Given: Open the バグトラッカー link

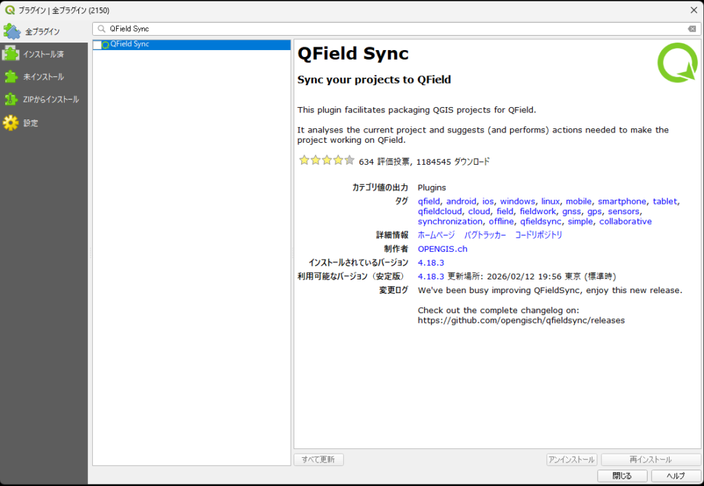Looking at the screenshot, I should pyautogui.click(x=485, y=235).
